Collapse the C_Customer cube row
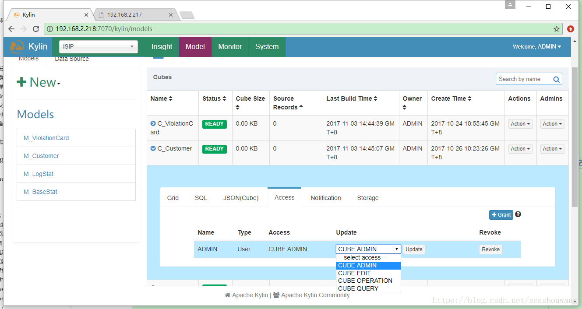582x309 pixels. pos(153,148)
